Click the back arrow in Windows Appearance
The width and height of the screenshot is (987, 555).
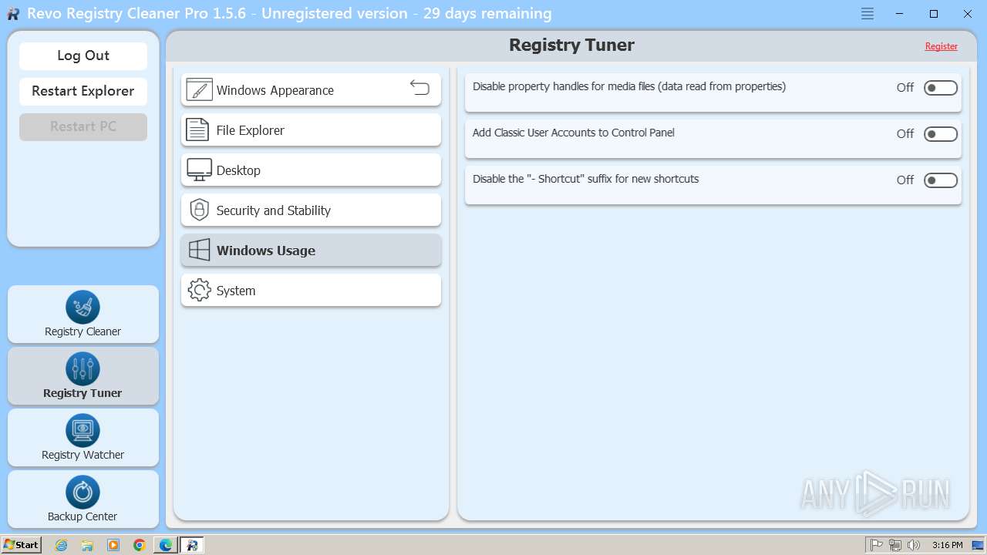(x=419, y=87)
